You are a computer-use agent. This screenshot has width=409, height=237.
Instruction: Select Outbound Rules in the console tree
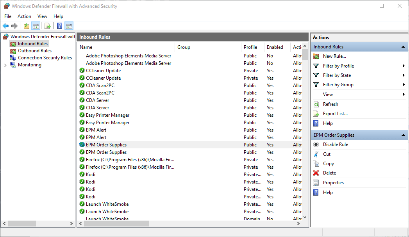(34, 50)
